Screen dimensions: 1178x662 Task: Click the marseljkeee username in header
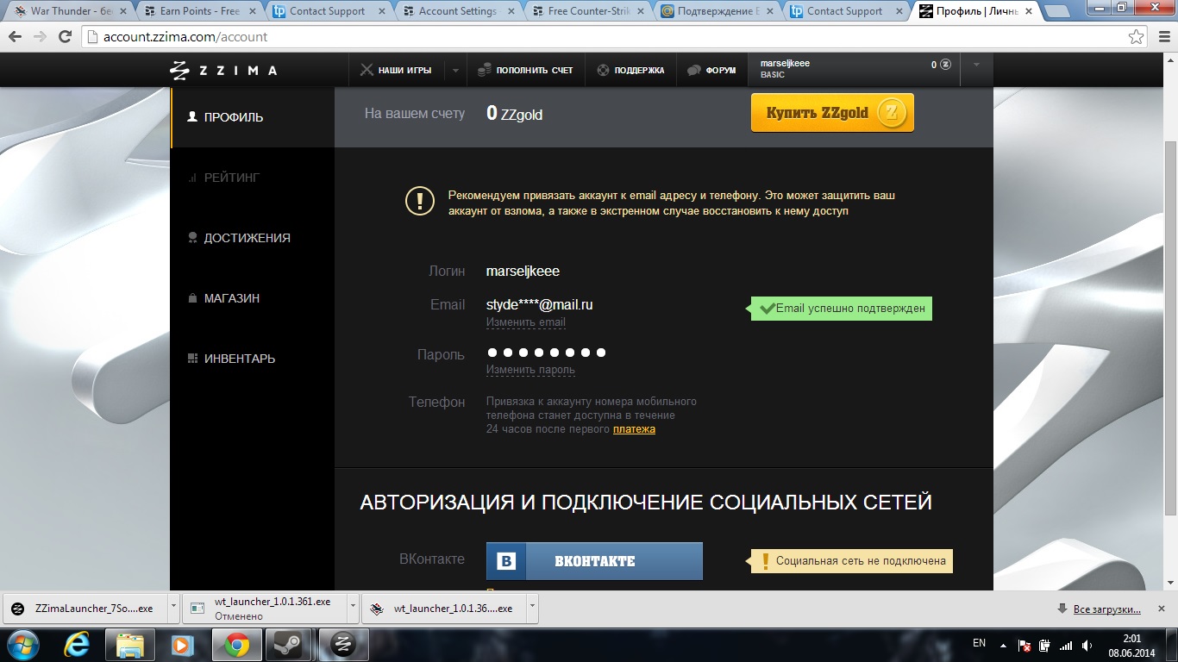pyautogui.click(x=785, y=63)
